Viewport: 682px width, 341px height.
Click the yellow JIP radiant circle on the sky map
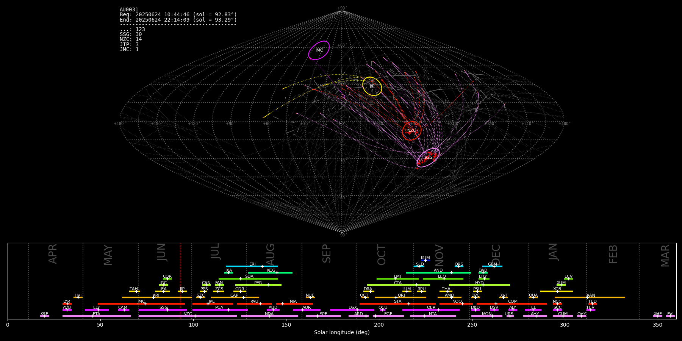(372, 86)
